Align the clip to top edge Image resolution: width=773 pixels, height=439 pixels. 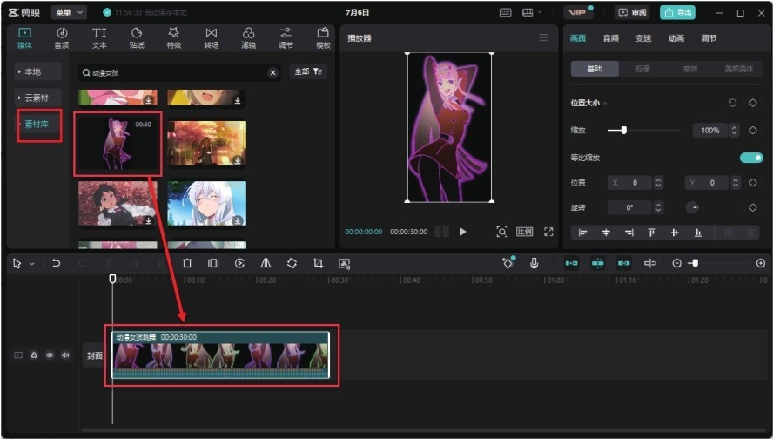652,233
